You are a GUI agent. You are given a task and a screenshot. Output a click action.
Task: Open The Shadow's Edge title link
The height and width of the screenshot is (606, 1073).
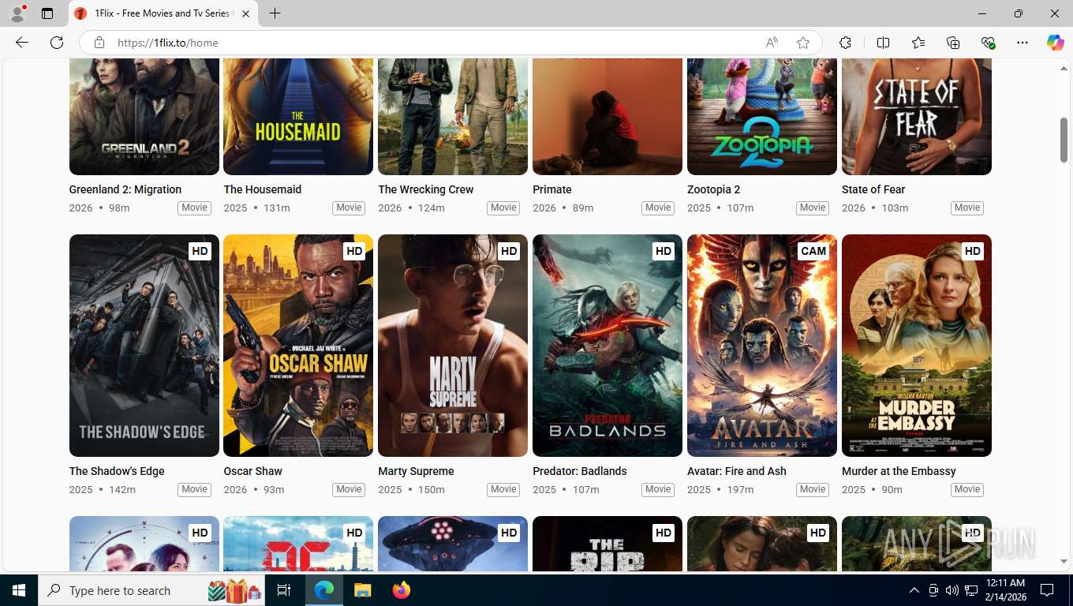click(x=117, y=471)
